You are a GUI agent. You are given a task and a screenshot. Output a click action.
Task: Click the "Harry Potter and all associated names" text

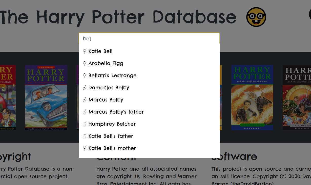[x=146, y=169]
